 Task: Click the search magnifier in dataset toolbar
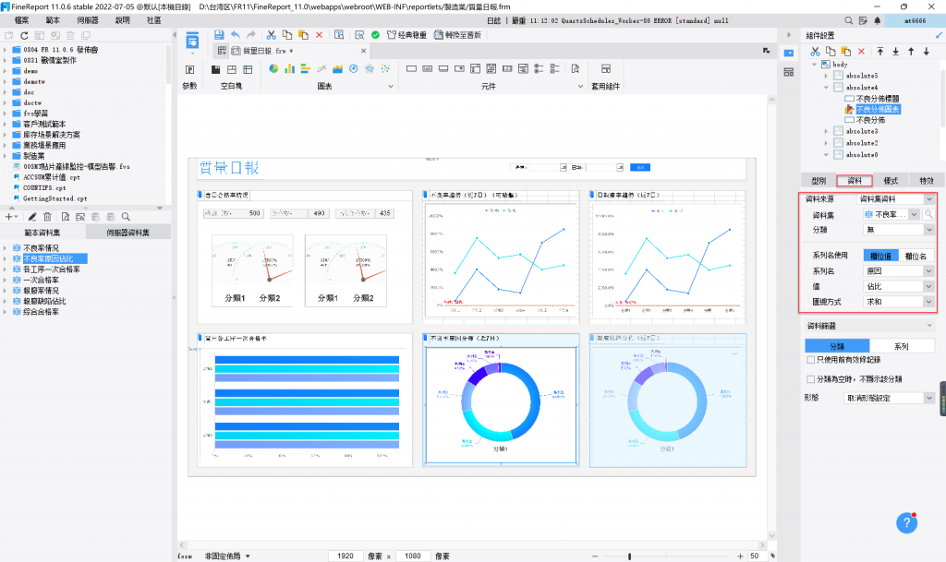[x=126, y=217]
